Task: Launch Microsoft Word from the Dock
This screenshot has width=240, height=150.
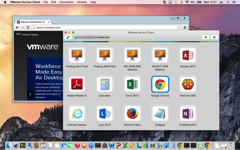Action: [x=111, y=145]
